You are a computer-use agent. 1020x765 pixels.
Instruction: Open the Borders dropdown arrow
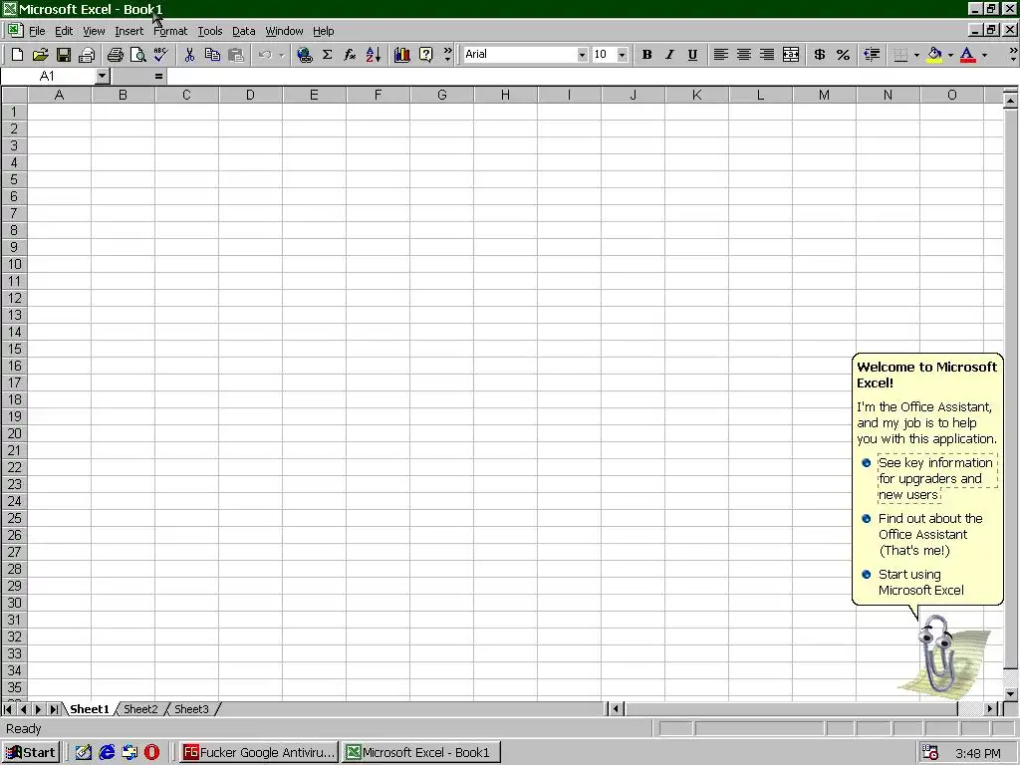pos(916,55)
